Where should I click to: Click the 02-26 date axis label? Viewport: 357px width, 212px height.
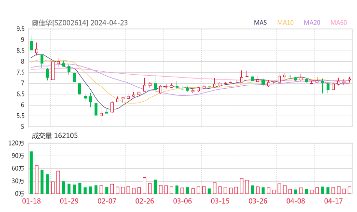145,201
